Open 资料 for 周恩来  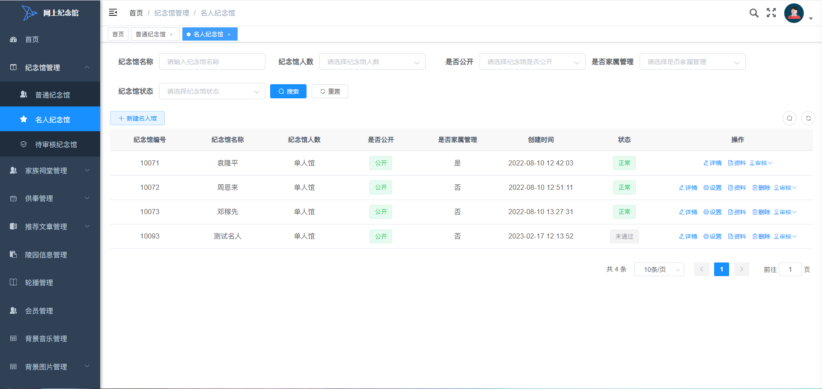(737, 188)
